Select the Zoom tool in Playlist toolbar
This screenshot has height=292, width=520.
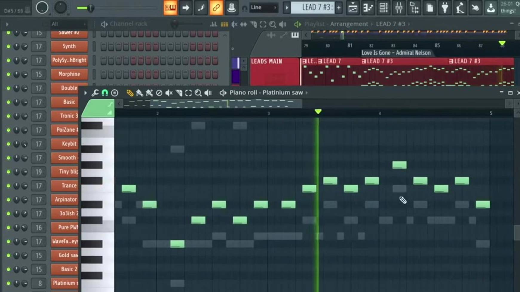(x=272, y=24)
